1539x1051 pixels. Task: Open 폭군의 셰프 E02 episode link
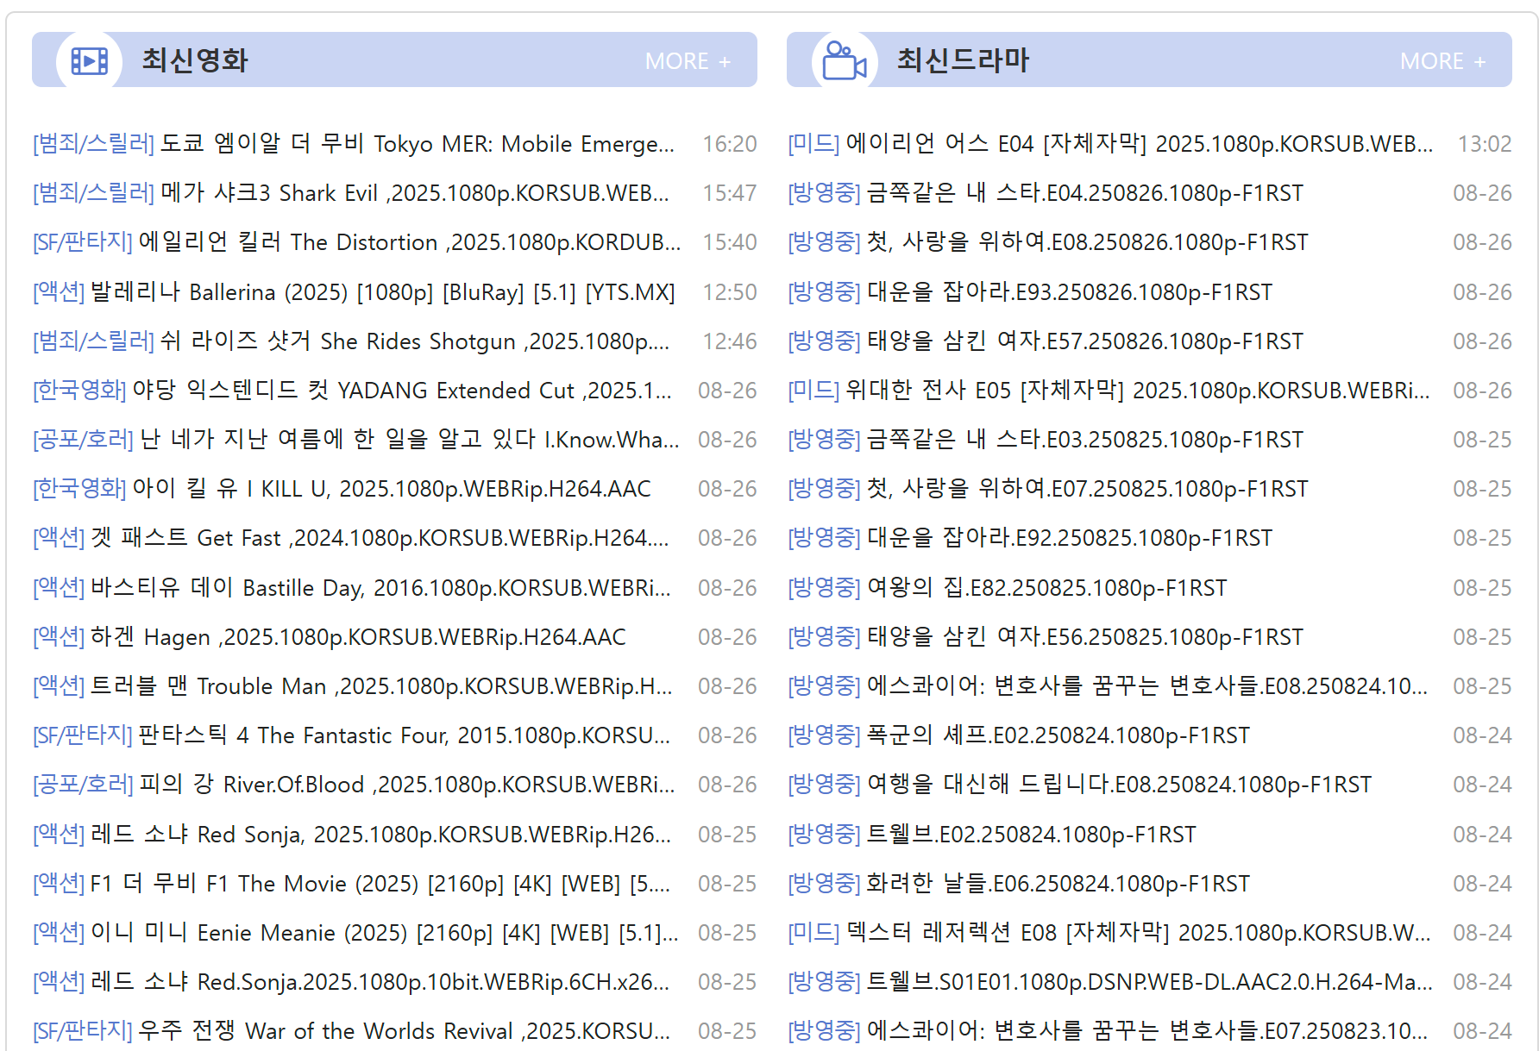(x=1058, y=735)
